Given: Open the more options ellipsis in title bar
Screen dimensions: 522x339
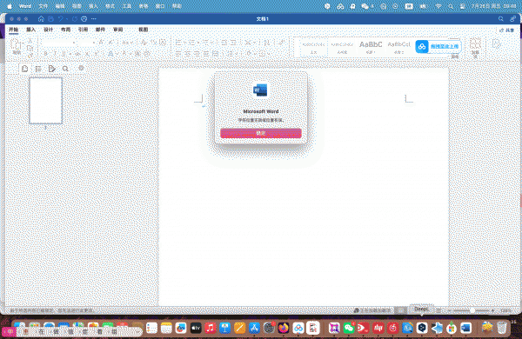Looking at the screenshot, I should (94, 19).
